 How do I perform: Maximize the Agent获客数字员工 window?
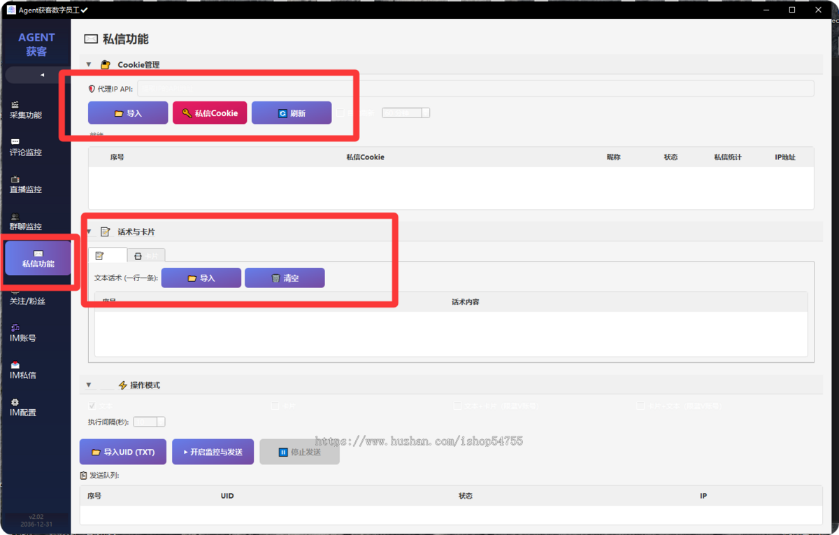click(x=792, y=10)
